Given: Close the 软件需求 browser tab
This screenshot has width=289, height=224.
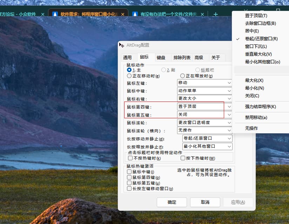Looking at the screenshot, I should click(122, 15).
